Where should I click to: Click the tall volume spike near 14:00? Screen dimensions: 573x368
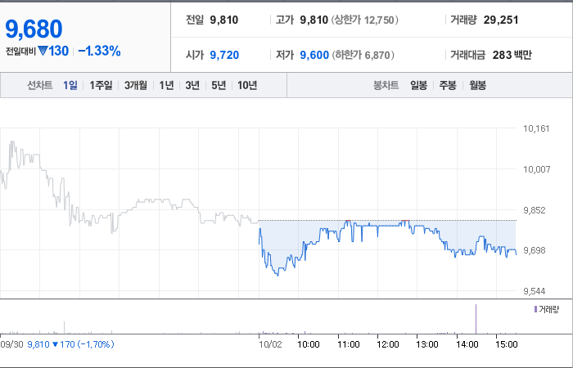[476, 319]
